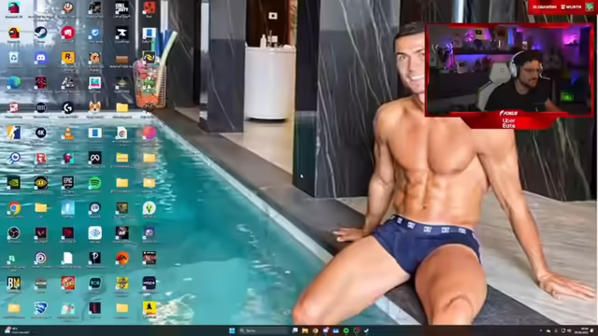The width and height of the screenshot is (598, 336).
Task: Open the Rocket League icon
Action: pyautogui.click(x=41, y=308)
